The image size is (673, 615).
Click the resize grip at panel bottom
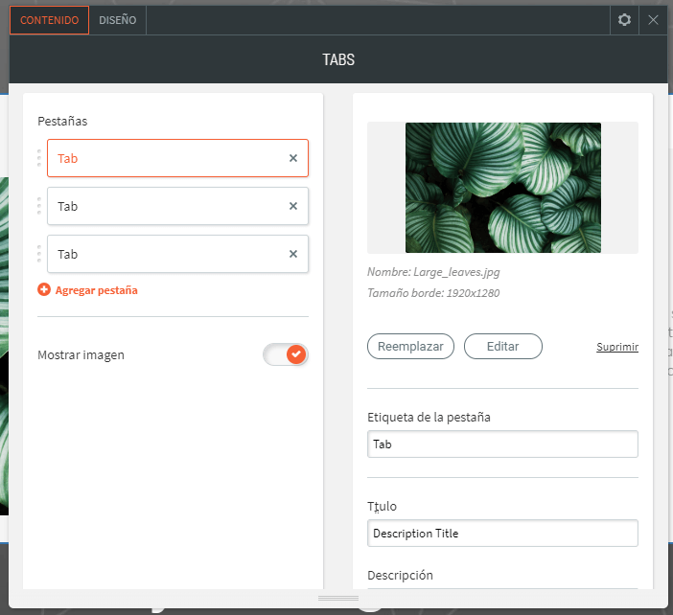pos(338,599)
